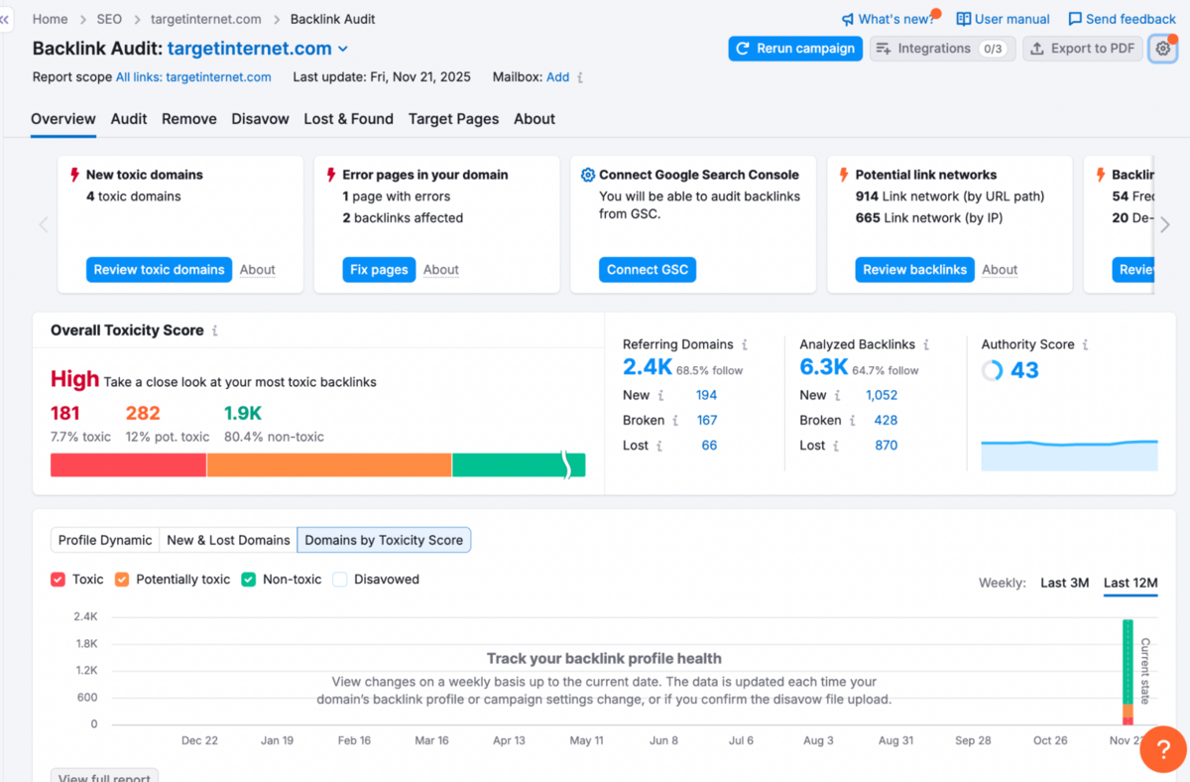Click the info icon next to Analyzed Backlinks
1190x782 pixels.
pyautogui.click(x=926, y=344)
